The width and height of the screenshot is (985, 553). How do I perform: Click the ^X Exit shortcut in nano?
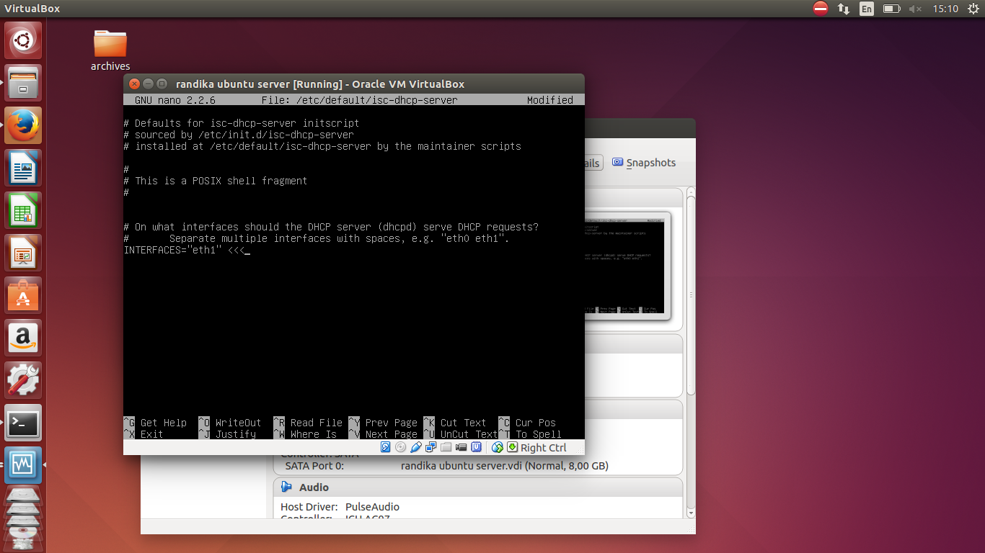click(143, 434)
